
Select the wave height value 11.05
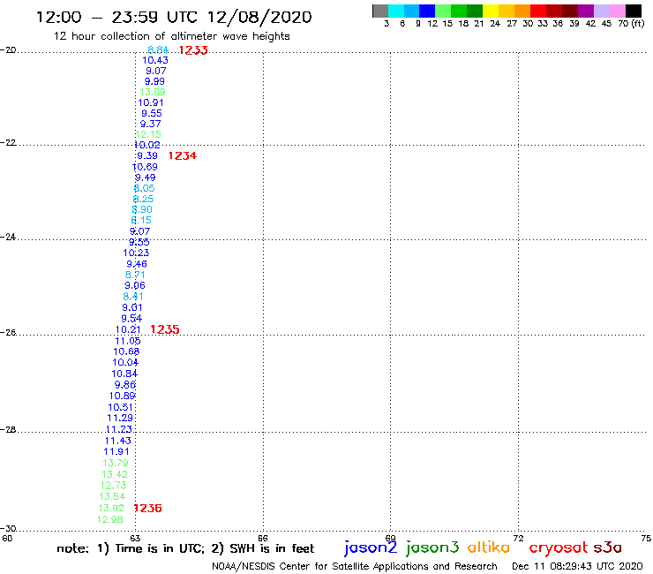click(x=128, y=341)
